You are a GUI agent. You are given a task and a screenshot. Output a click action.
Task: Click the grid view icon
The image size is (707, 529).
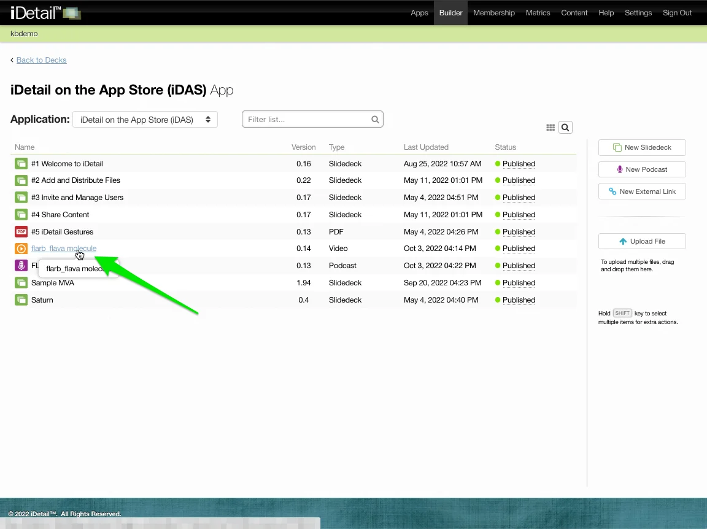pos(551,128)
